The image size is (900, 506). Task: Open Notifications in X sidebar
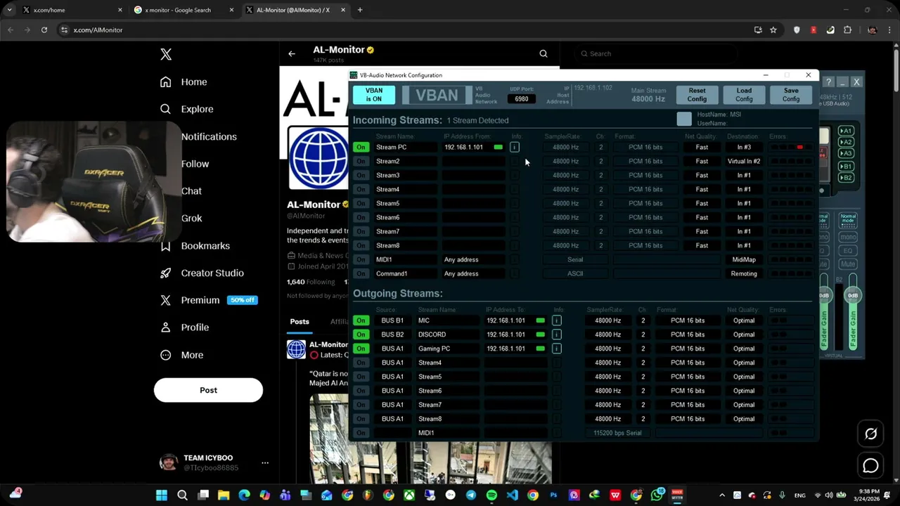(x=209, y=136)
